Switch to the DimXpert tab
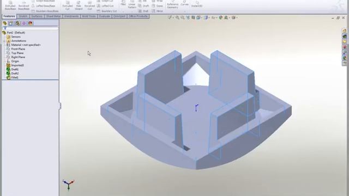349x196 pixels. point(119,16)
